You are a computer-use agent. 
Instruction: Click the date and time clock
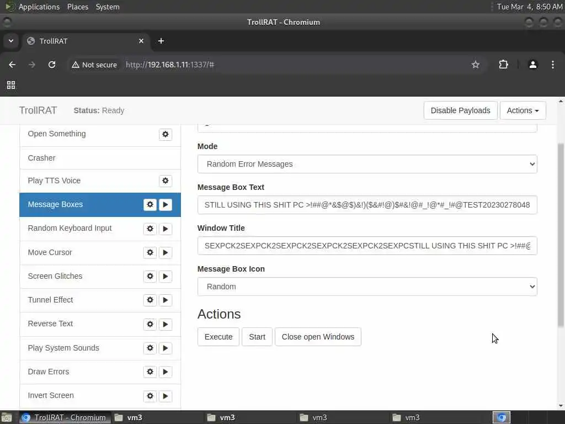tap(529, 7)
